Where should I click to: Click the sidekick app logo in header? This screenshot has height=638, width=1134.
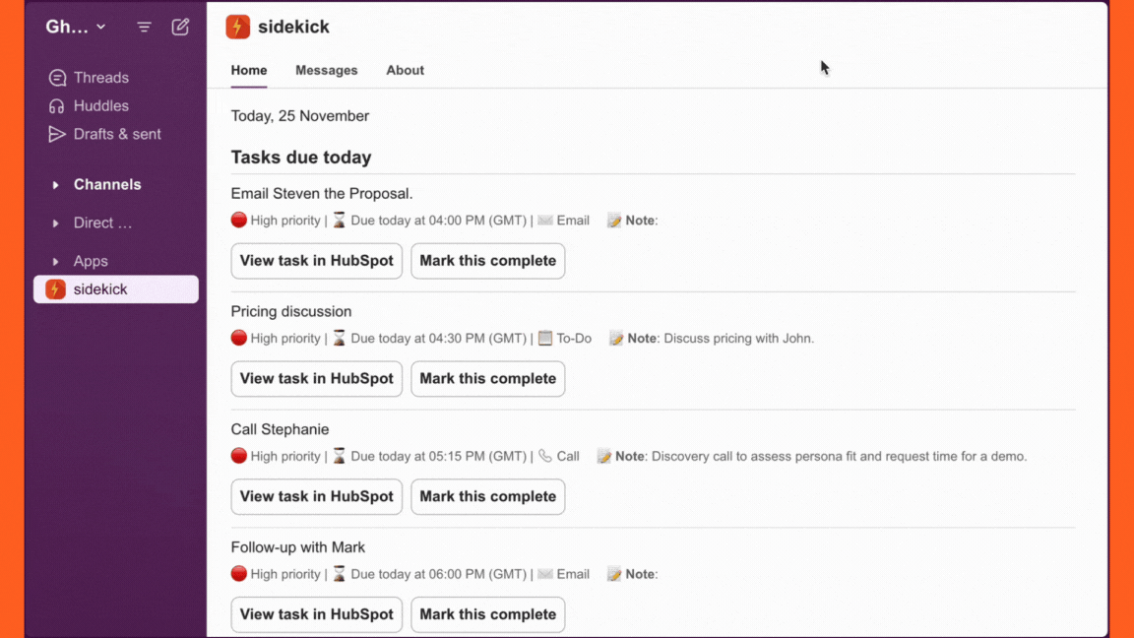coord(237,28)
